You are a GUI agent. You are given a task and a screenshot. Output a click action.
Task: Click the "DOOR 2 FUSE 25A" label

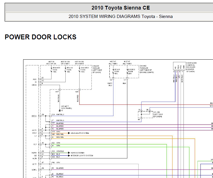[131, 71]
